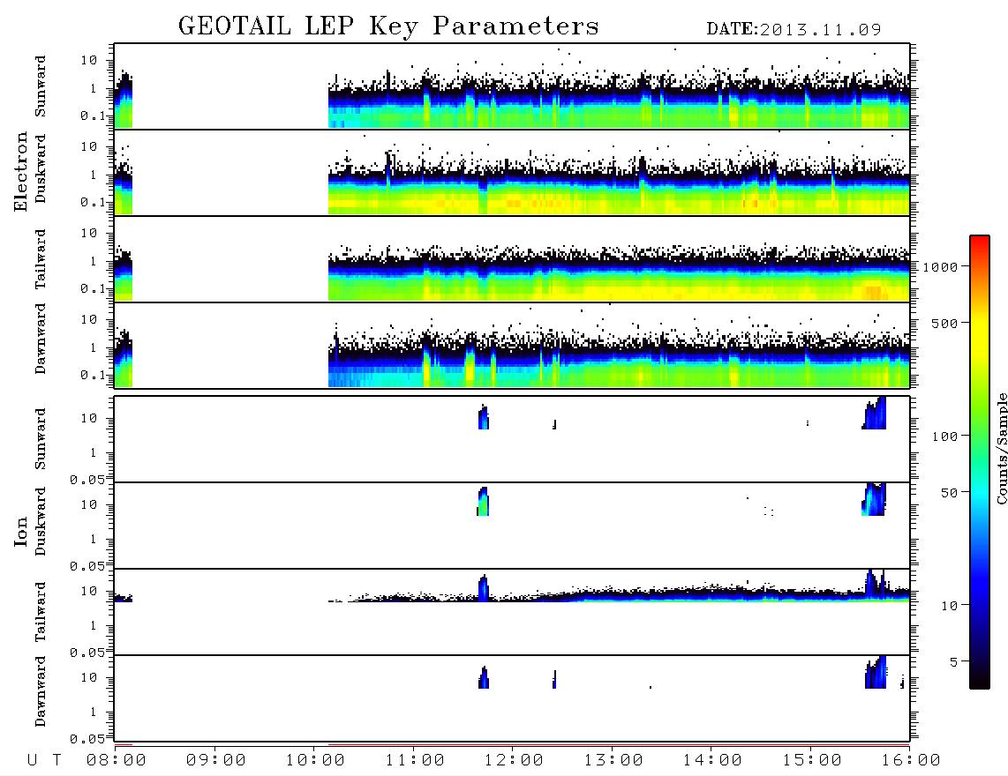Click the "500" color bar tick label

point(944,323)
